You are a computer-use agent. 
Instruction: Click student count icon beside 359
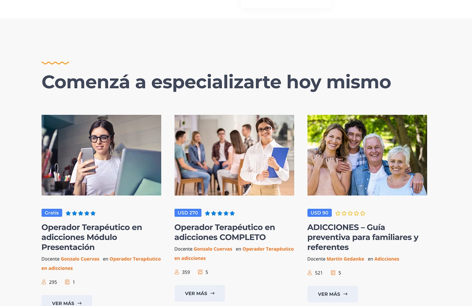(177, 272)
